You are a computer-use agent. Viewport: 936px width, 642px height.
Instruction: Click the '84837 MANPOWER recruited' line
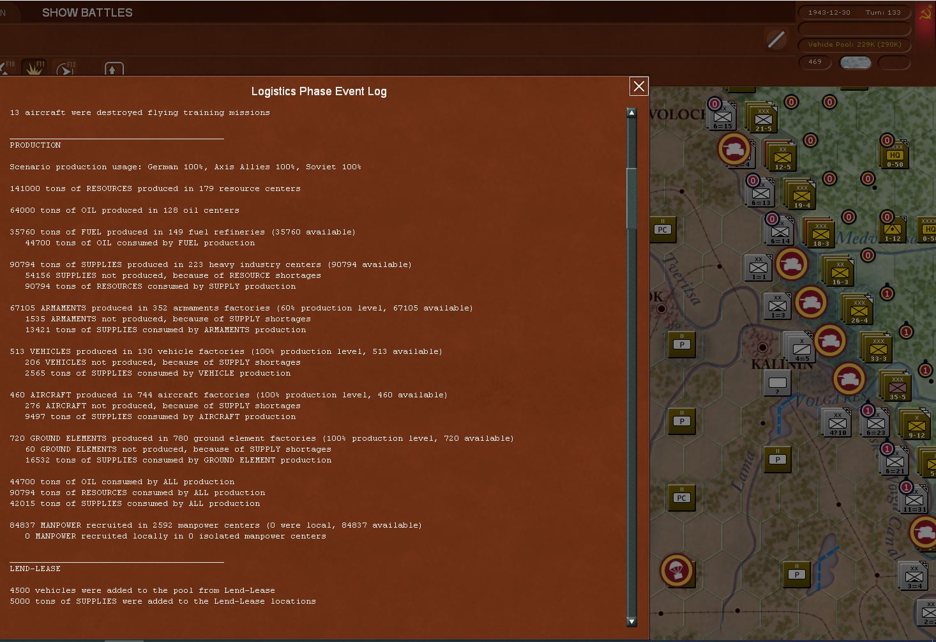coord(216,525)
